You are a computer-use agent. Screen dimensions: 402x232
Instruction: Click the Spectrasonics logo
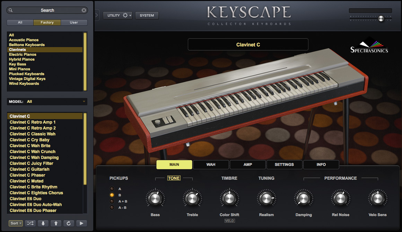pyautogui.click(x=369, y=46)
